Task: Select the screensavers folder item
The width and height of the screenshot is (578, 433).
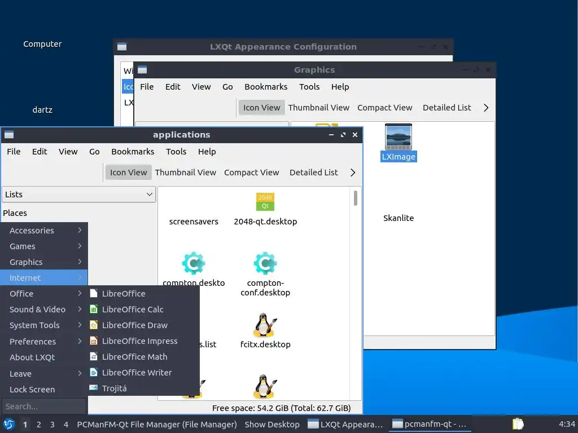Action: point(194,221)
